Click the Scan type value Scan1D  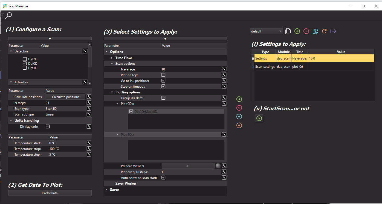(x=51, y=108)
